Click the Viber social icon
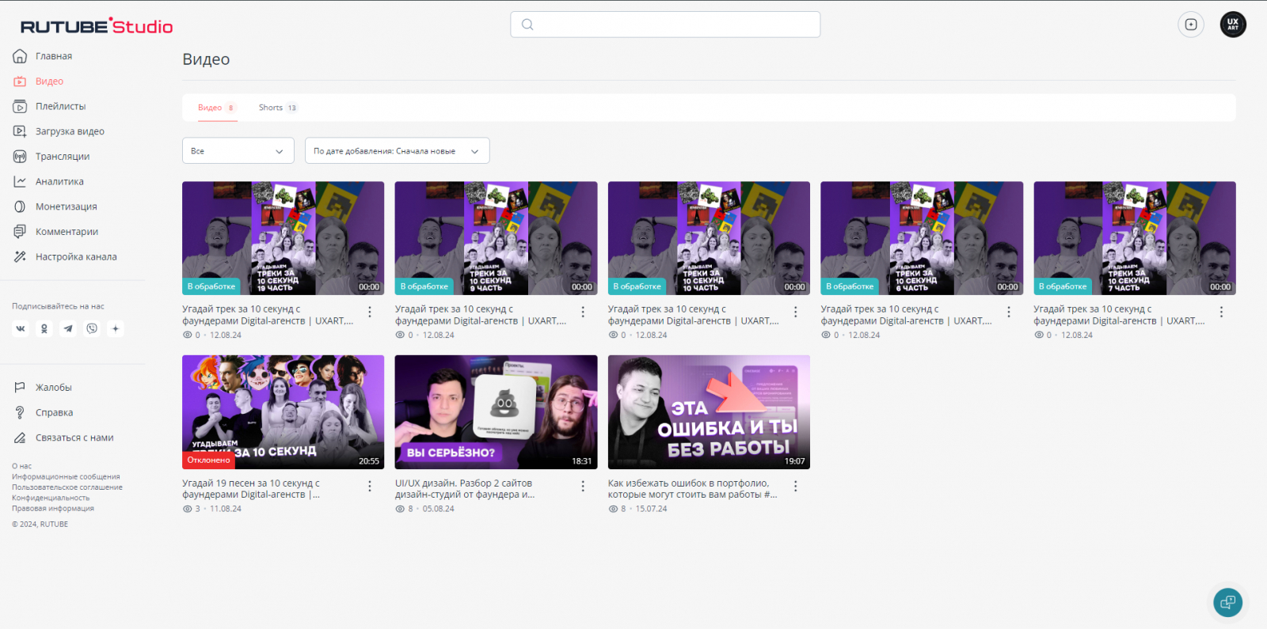1267x629 pixels. pos(92,328)
